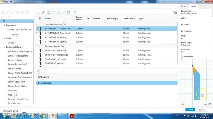Click the greyed paste tool icon
This screenshot has height=119, width=213.
click(x=53, y=12)
